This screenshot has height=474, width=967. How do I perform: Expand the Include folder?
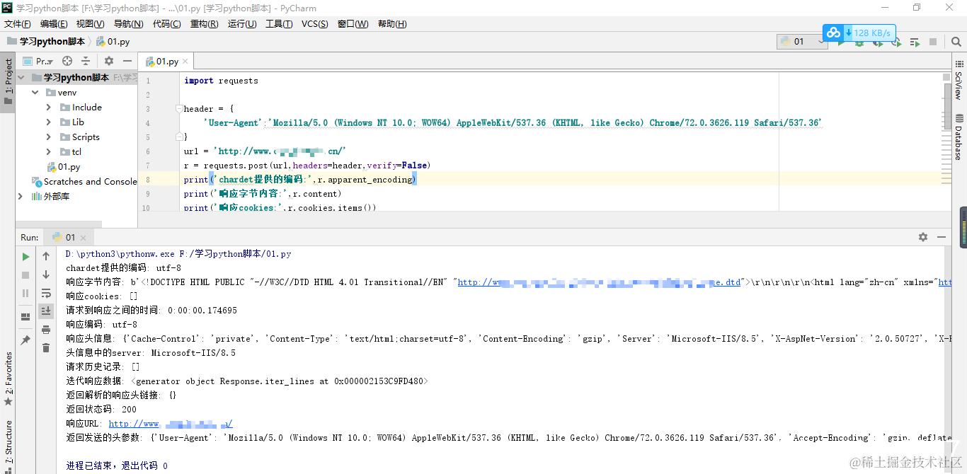click(48, 108)
